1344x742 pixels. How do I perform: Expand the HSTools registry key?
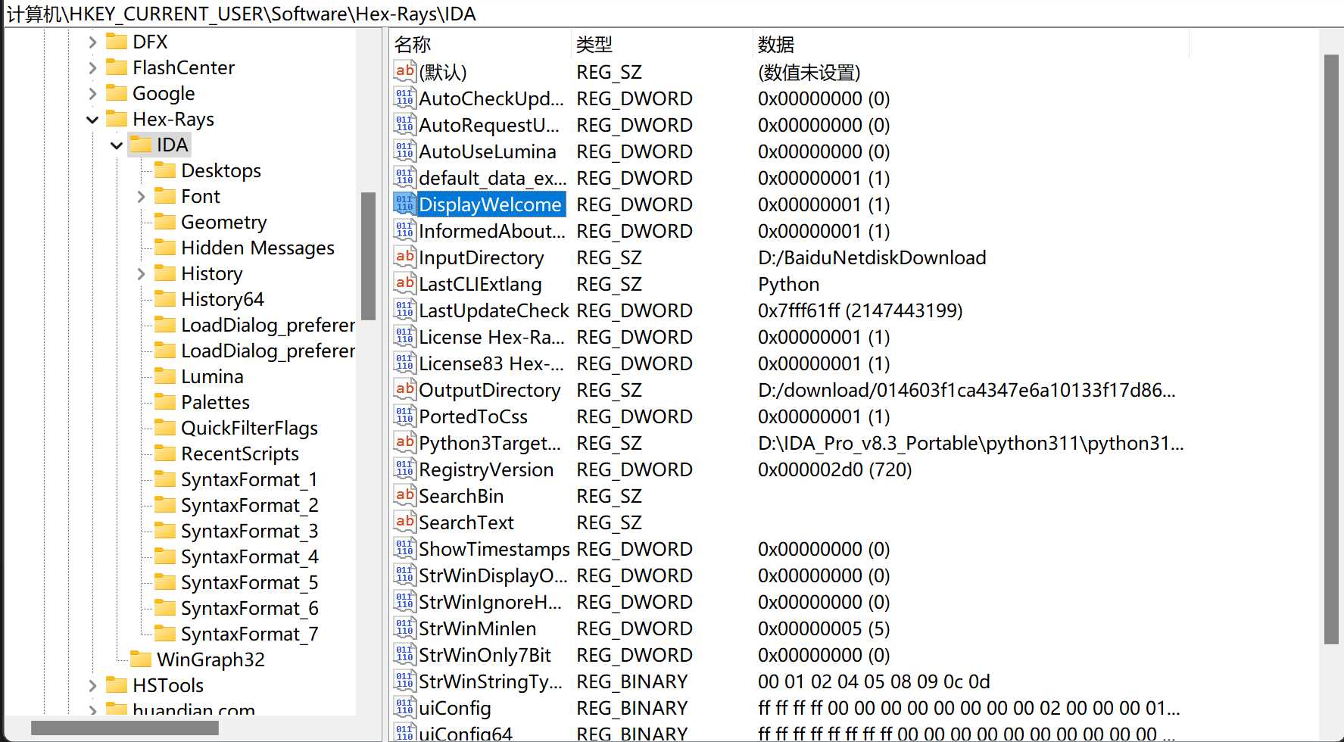[x=92, y=685]
